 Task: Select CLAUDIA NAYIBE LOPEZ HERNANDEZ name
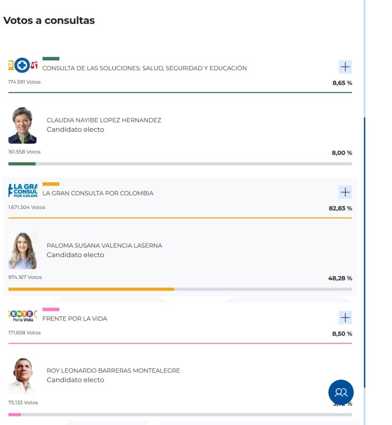(x=104, y=120)
